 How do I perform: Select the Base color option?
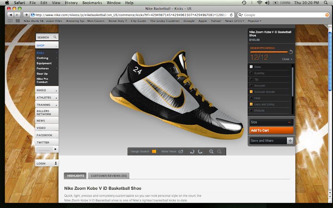click(269, 67)
